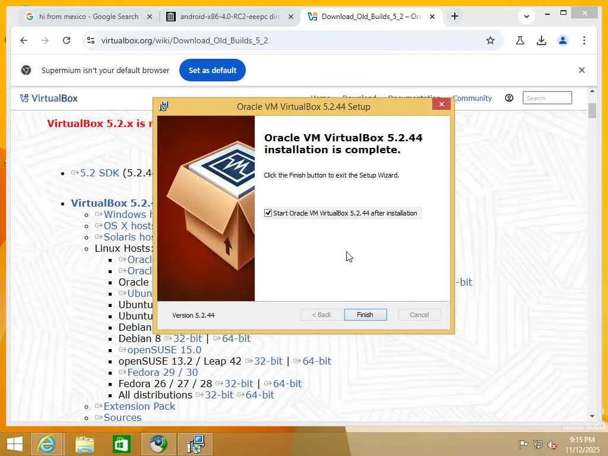Open the Extension Pack link

click(139, 406)
